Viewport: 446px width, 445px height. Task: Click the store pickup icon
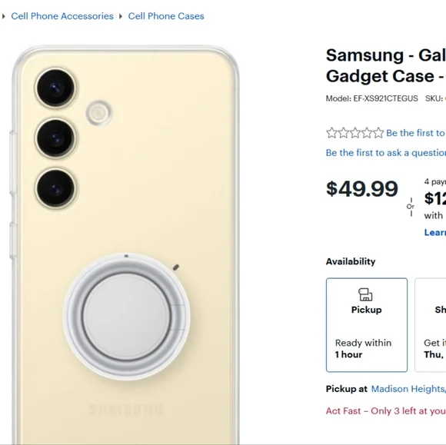pos(365,294)
